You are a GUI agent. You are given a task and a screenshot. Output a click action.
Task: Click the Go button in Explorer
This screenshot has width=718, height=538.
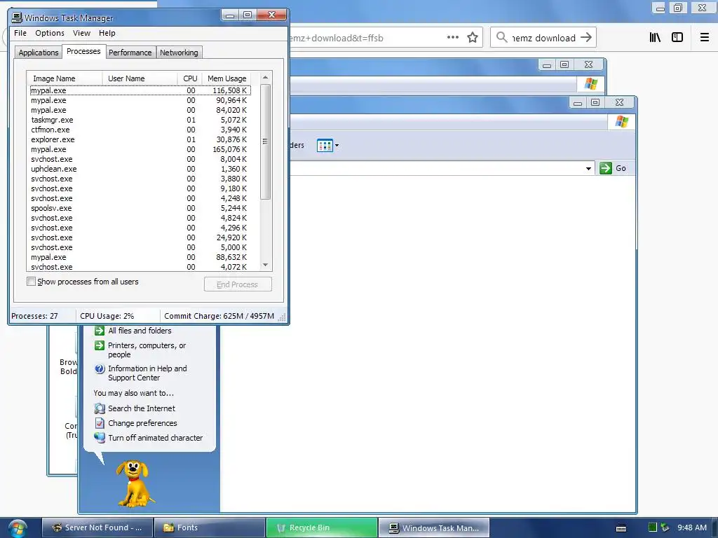pos(613,168)
